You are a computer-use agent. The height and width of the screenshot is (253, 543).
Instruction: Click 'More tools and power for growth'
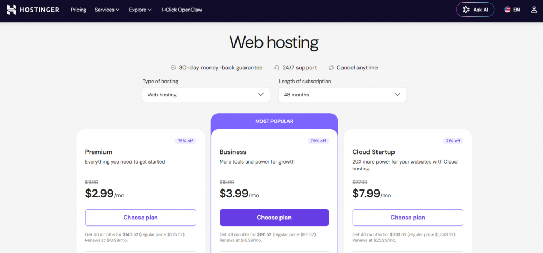(x=257, y=162)
